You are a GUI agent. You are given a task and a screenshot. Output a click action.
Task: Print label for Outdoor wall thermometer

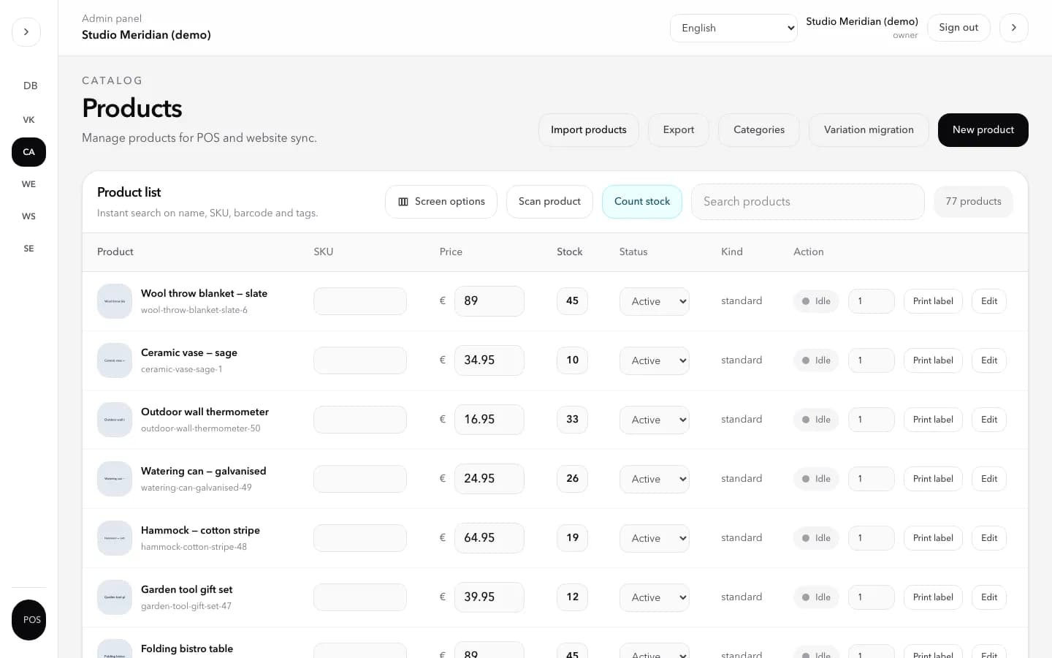[933, 420]
